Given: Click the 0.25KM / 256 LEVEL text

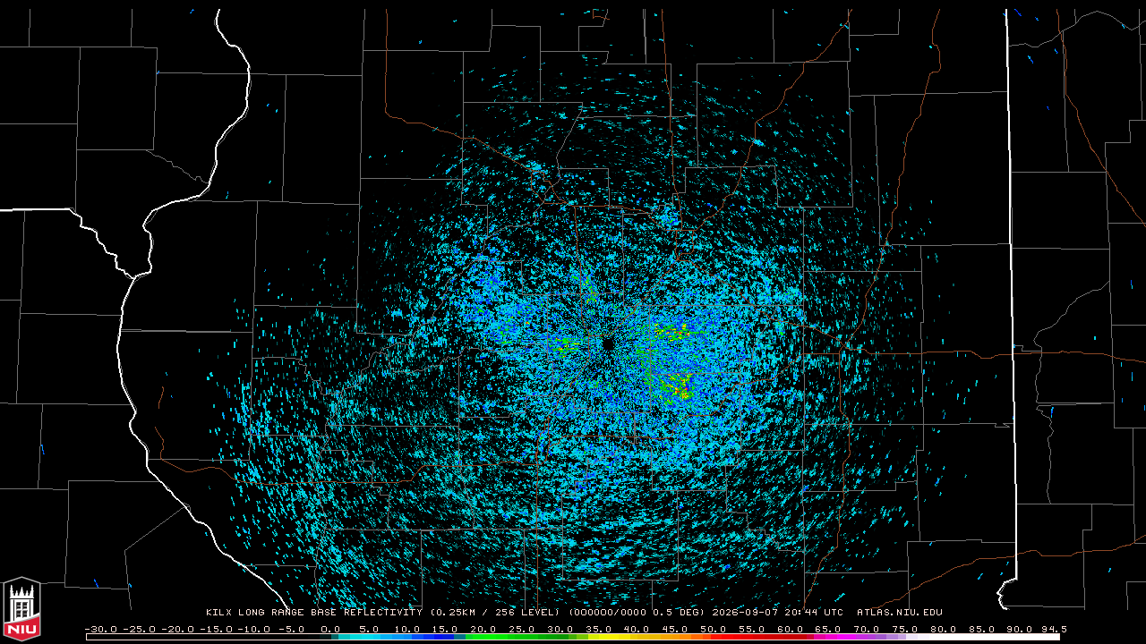Looking at the screenshot, I should tap(496, 613).
